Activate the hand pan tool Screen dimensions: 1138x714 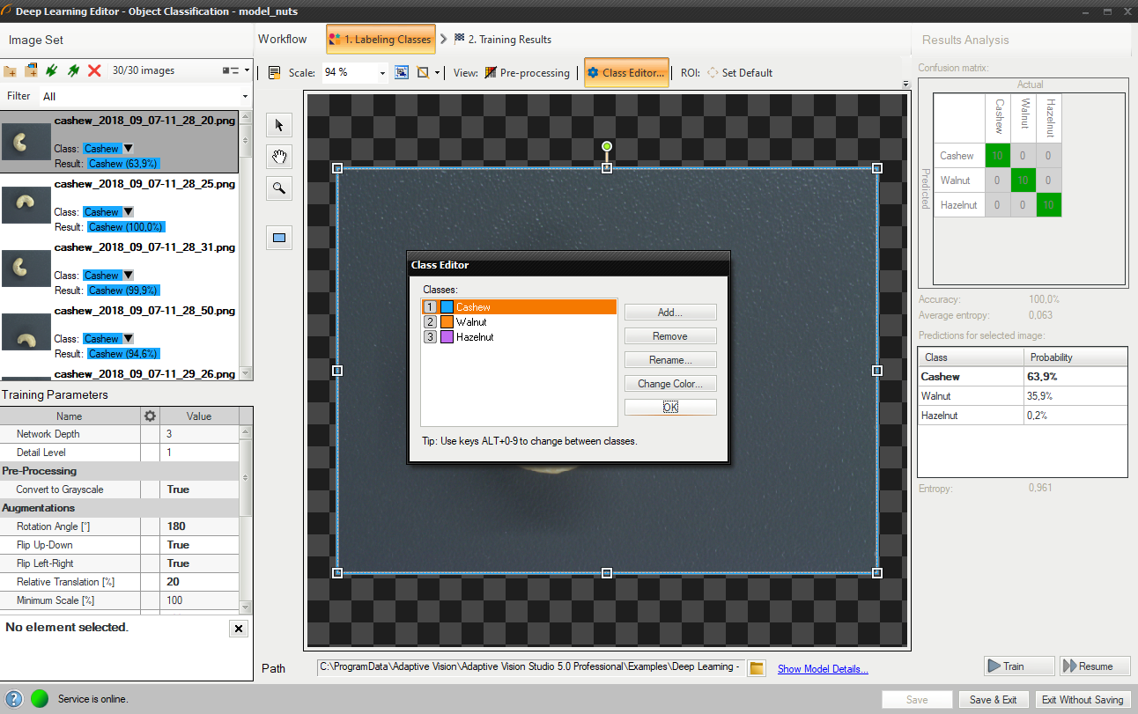[x=279, y=157]
